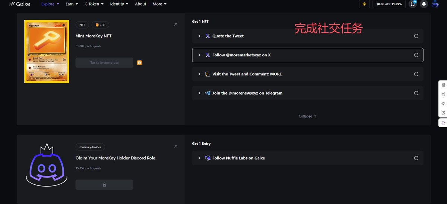This screenshot has width=447, height=204.
Task: Open notifications bell
Action: click(x=424, y=4)
